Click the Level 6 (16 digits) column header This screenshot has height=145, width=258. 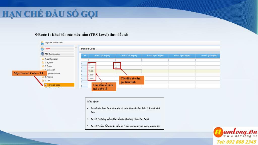tap(208, 56)
